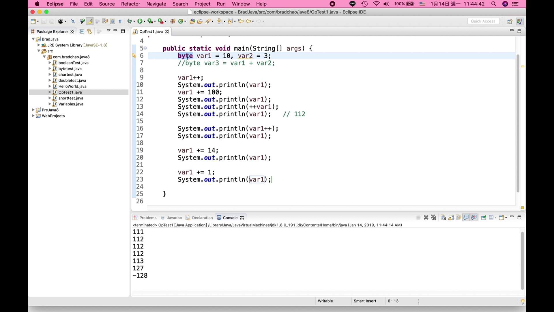Switch to the Problems tab
The height and width of the screenshot is (312, 554).
pos(147,218)
